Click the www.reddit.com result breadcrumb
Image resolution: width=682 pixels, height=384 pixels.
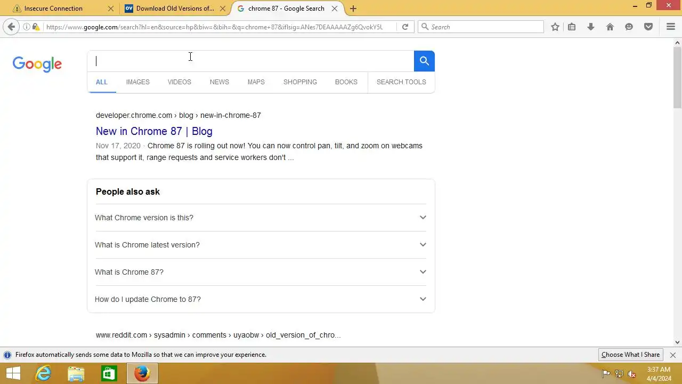pos(218,335)
